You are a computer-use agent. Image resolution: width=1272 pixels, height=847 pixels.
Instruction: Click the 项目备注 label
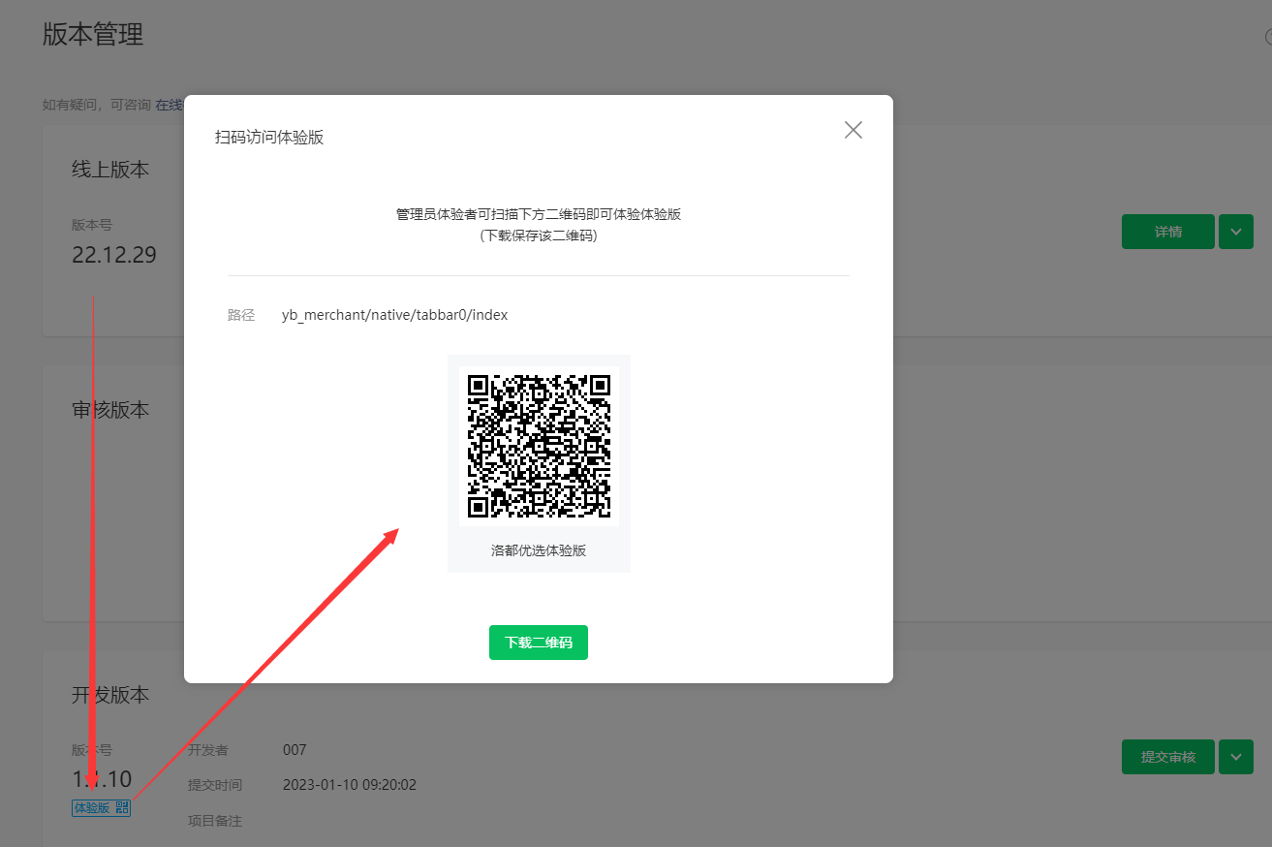215,821
